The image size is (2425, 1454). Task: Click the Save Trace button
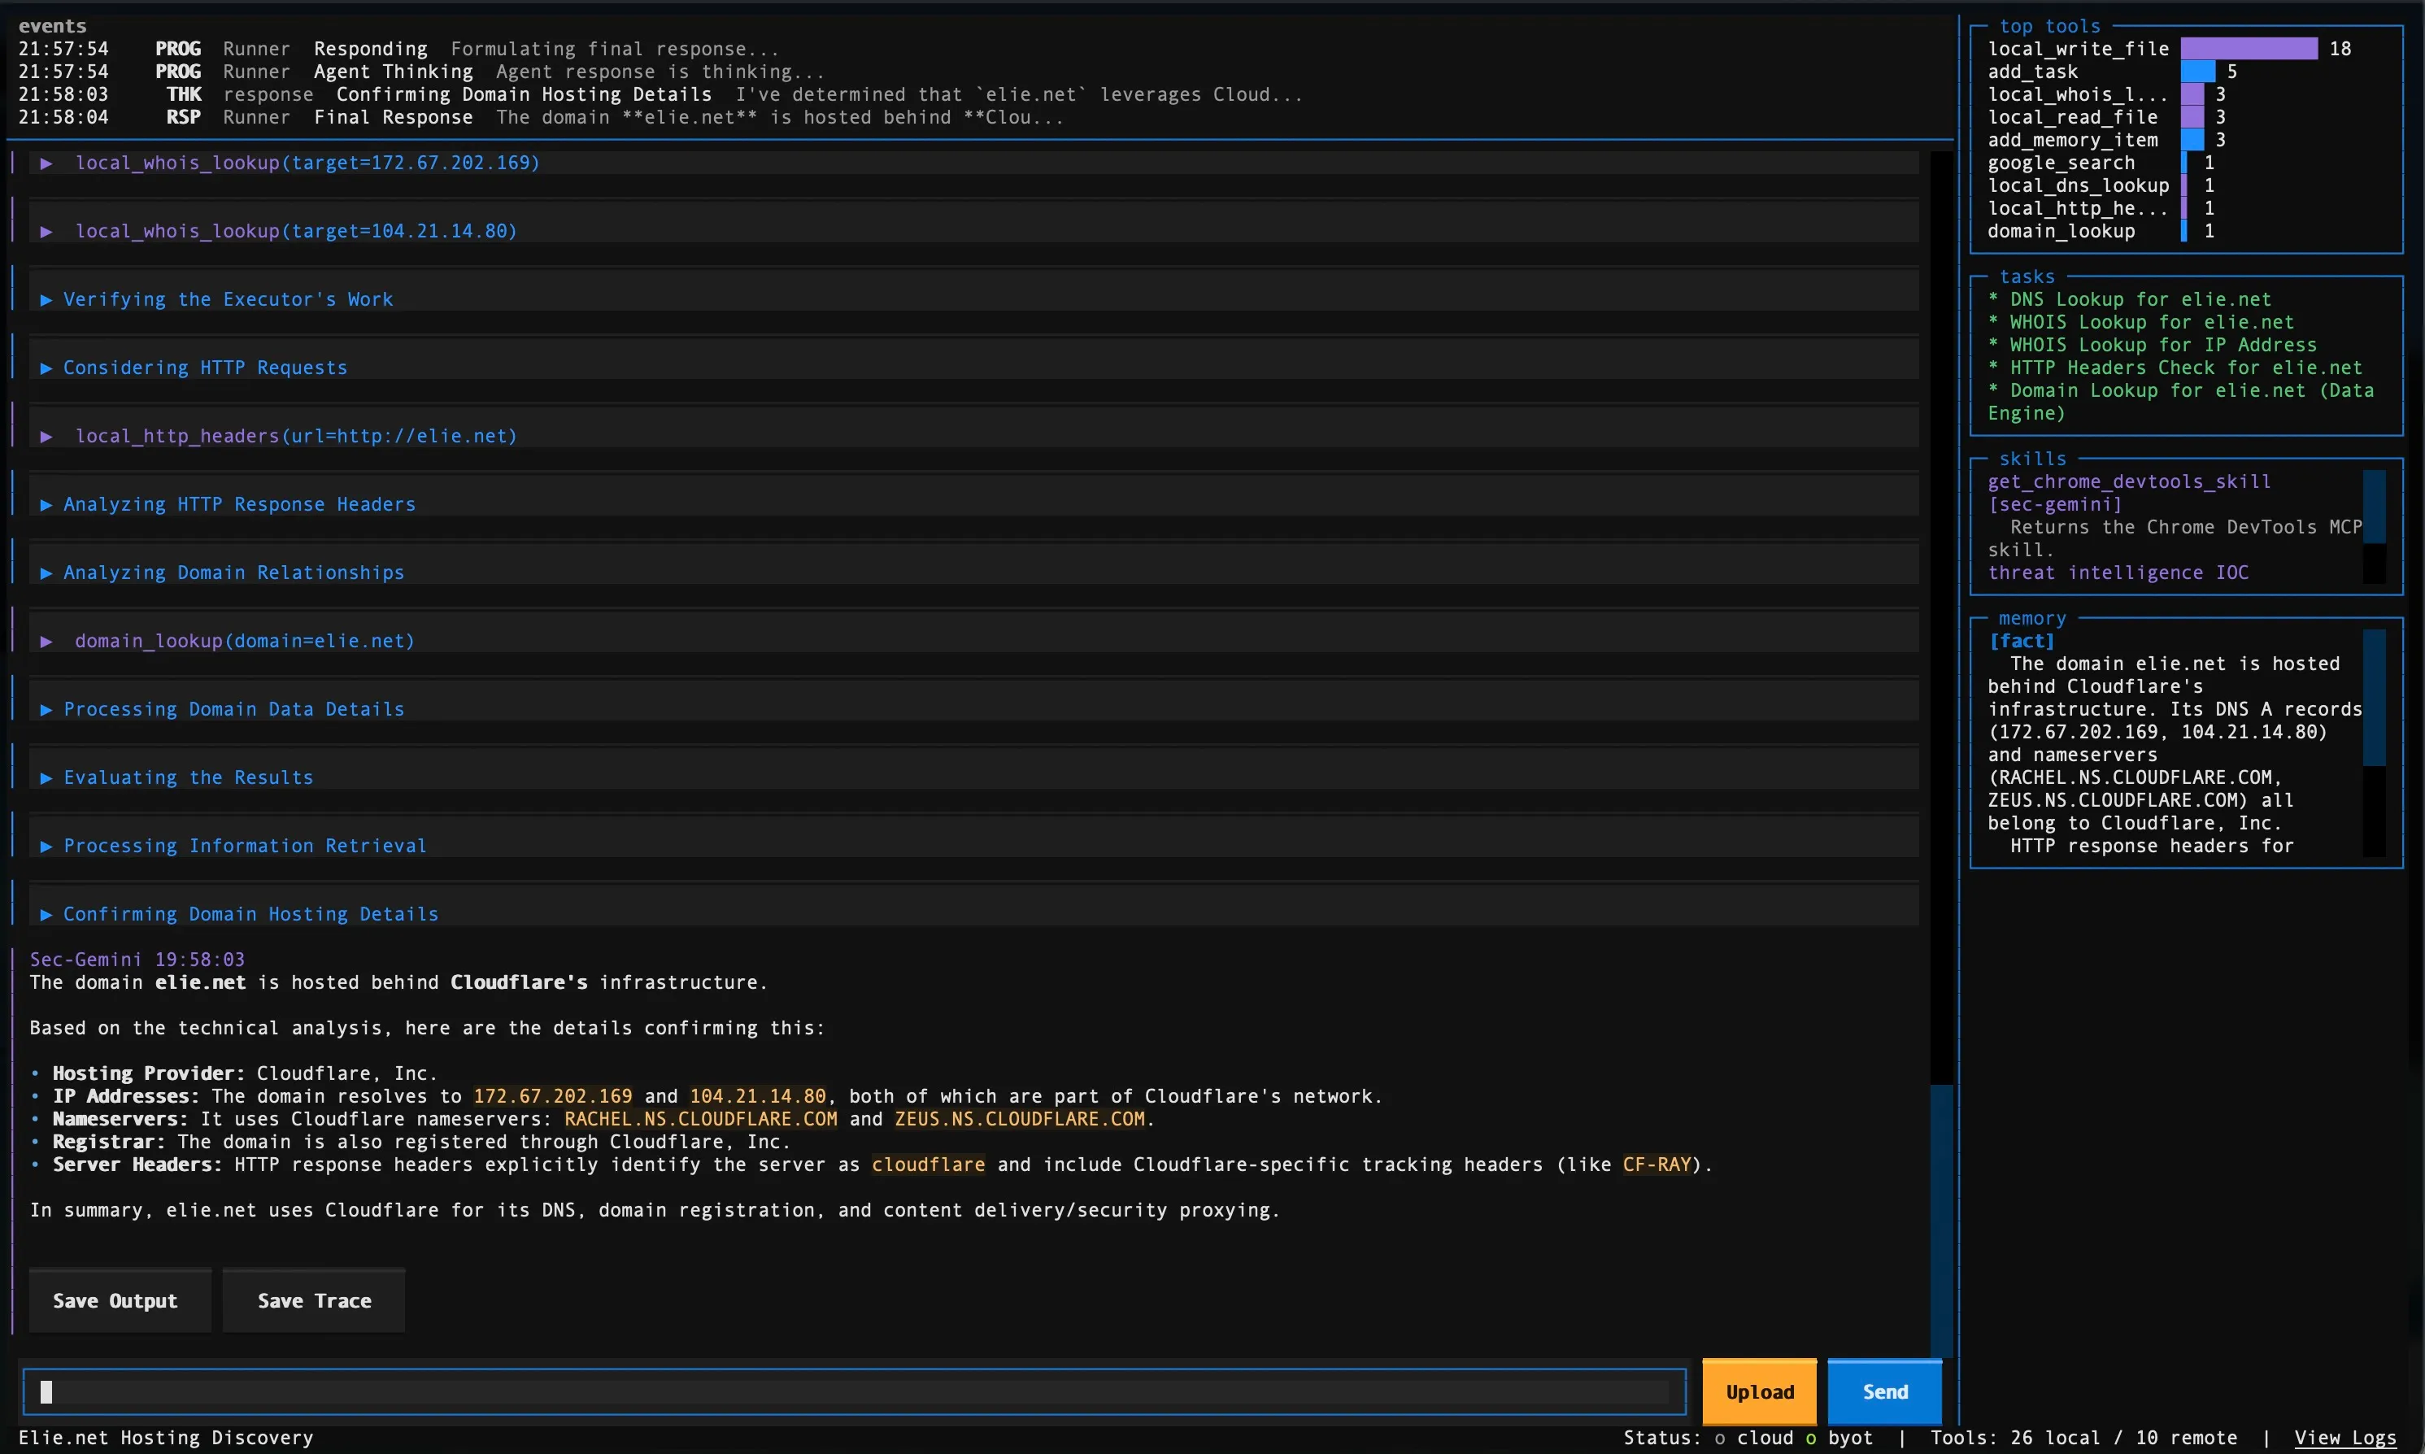pos(314,1300)
